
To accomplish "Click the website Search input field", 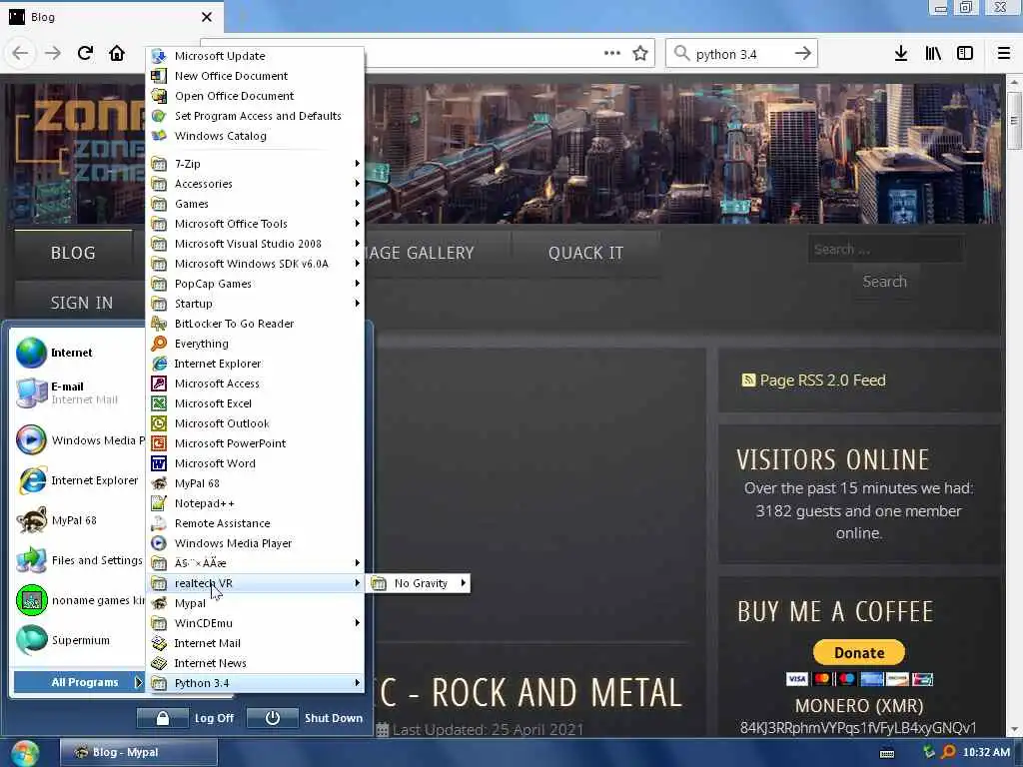I will tap(885, 249).
